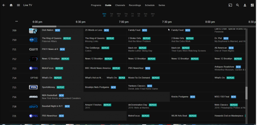Click the vertical guide scrollbar thumb
257x125 pixels.
[246, 93]
